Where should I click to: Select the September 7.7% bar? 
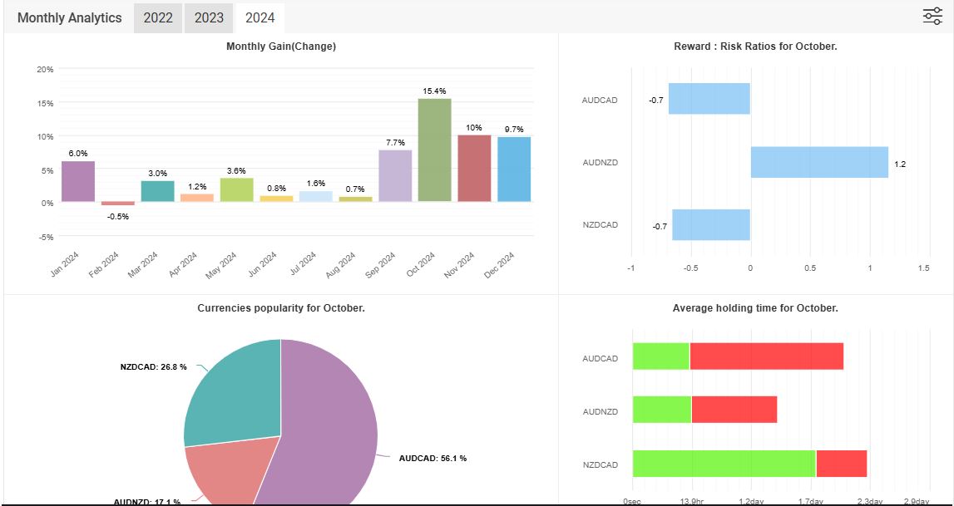[395, 175]
